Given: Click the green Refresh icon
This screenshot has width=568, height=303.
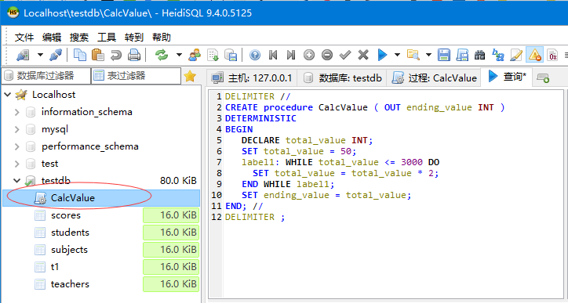Looking at the screenshot, I should (162, 55).
